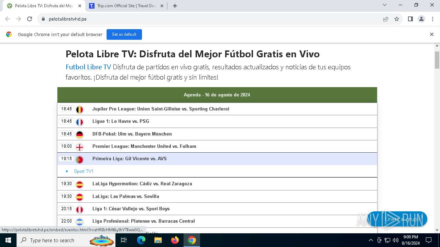Open the share page icon

386,19
